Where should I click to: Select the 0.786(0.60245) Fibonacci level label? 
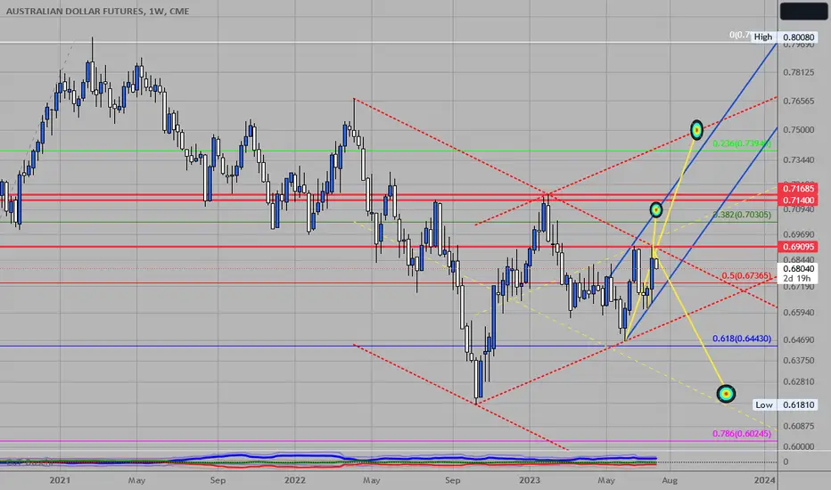click(742, 433)
